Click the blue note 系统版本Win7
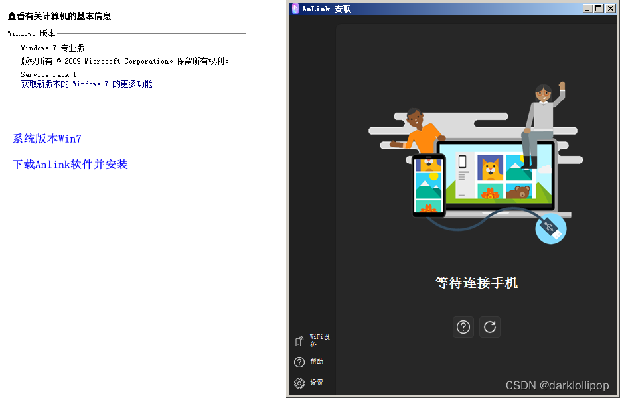The height and width of the screenshot is (398, 620). click(x=46, y=139)
